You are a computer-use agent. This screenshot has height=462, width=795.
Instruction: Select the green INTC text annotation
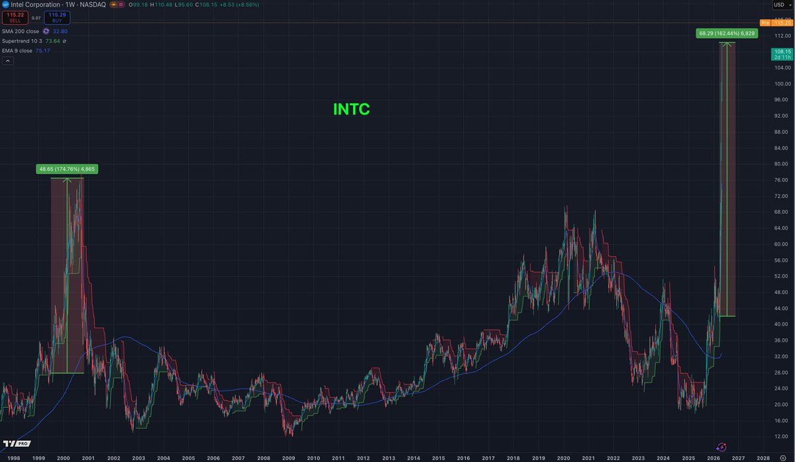tap(351, 109)
